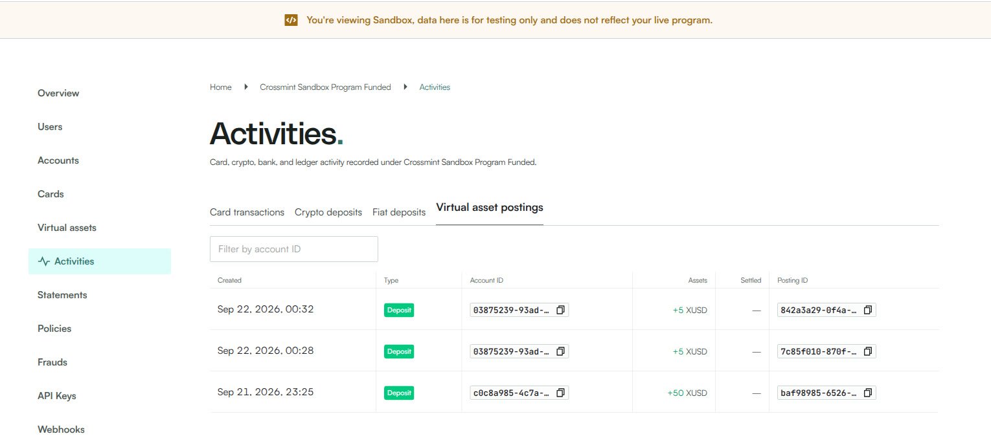Click the Activities pulse icon in sidebar
Viewport: 991px width, 436px height.
pos(44,261)
